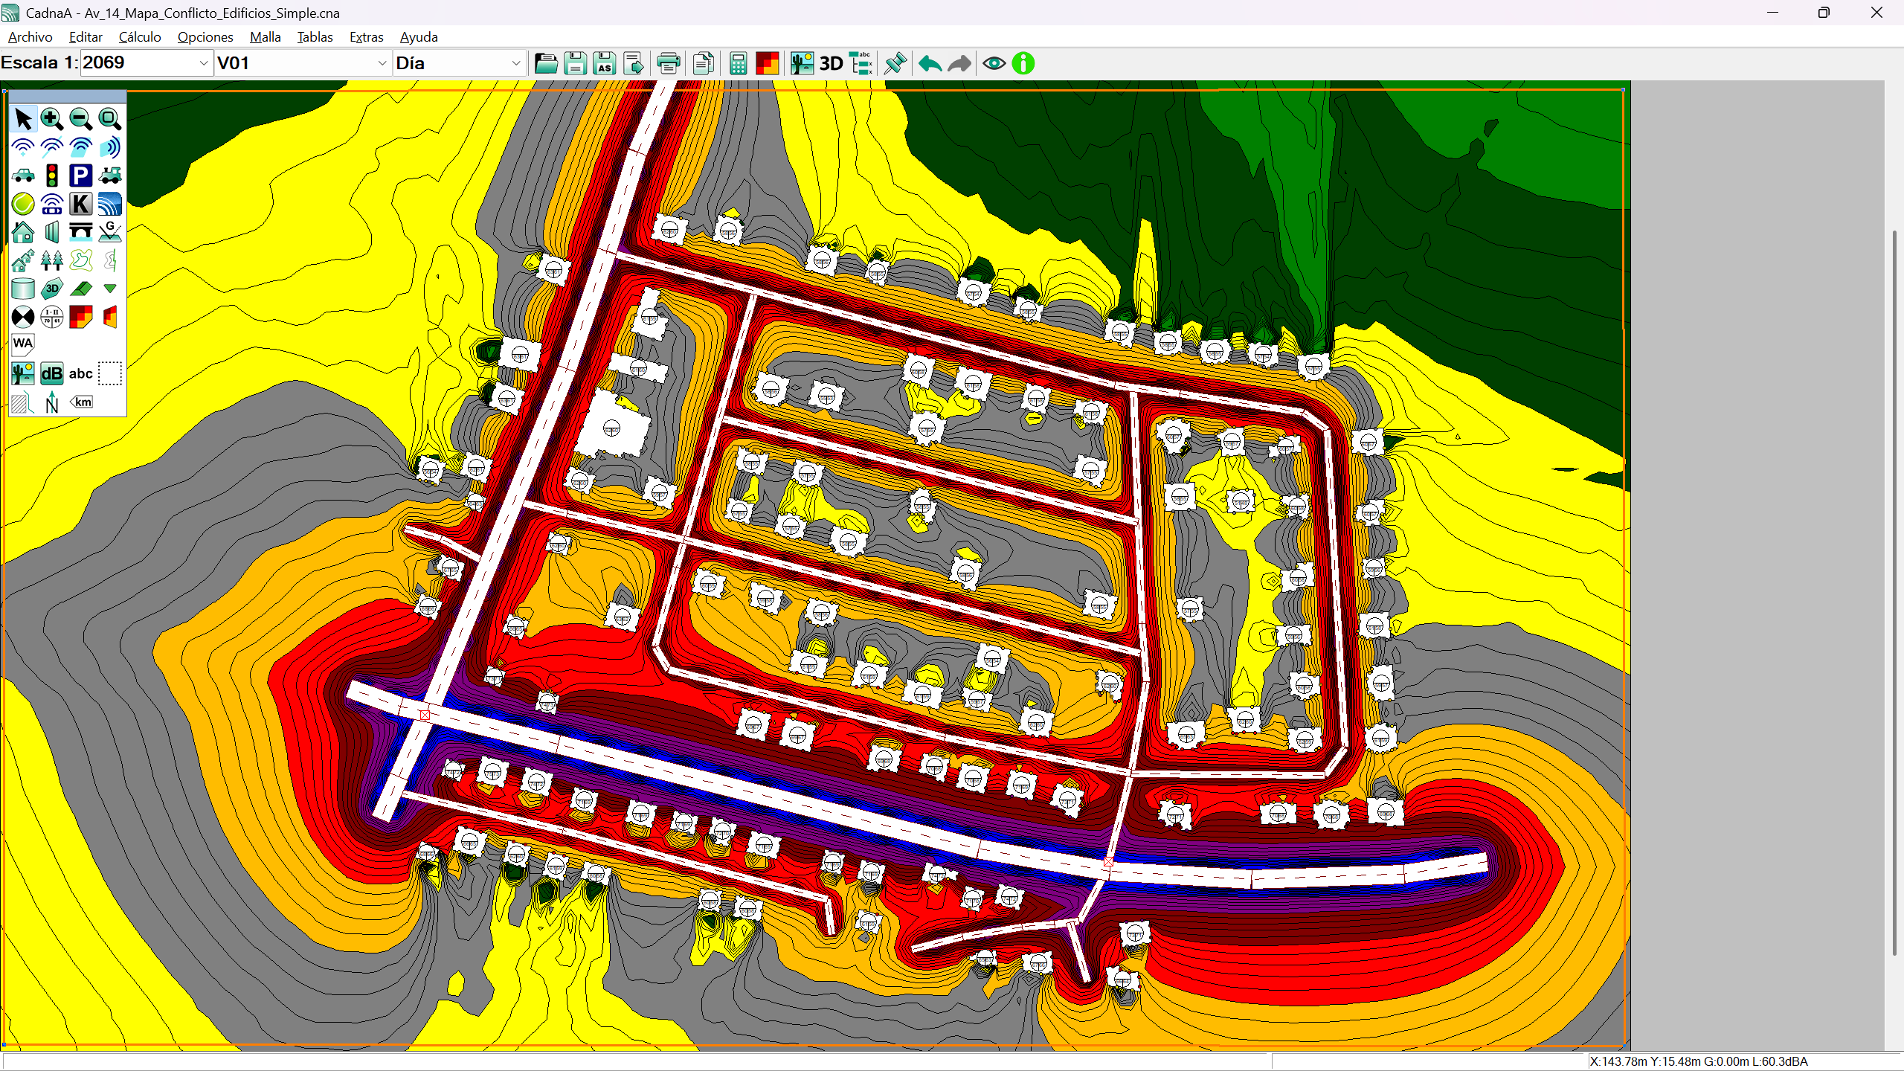Undo the last action
The height and width of the screenshot is (1071, 1904).
[x=930, y=63]
